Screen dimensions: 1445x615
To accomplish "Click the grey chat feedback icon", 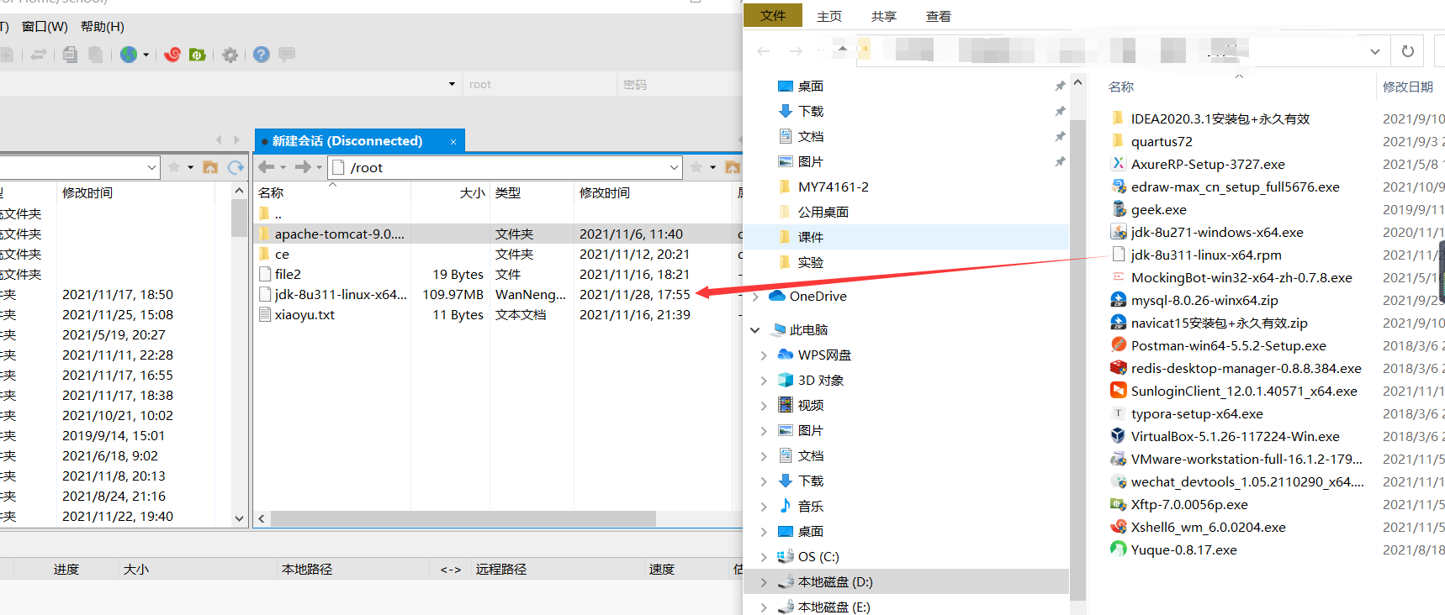I will [287, 55].
